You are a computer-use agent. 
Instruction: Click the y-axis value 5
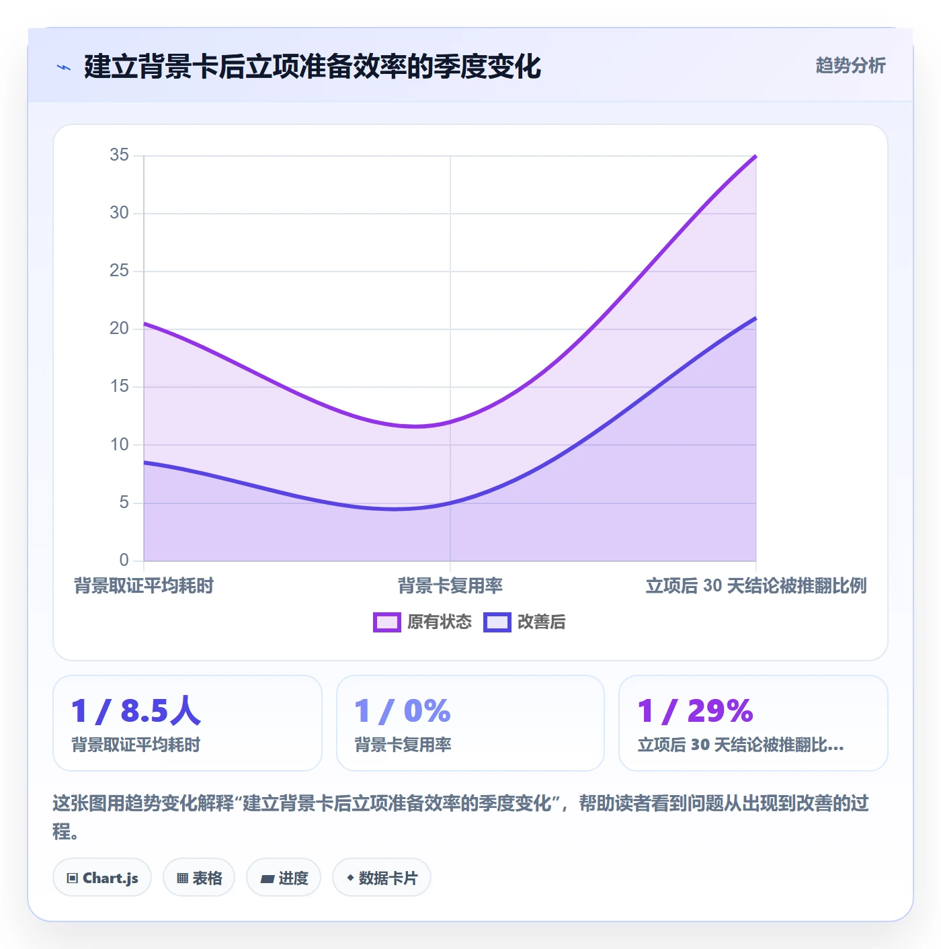(124, 503)
